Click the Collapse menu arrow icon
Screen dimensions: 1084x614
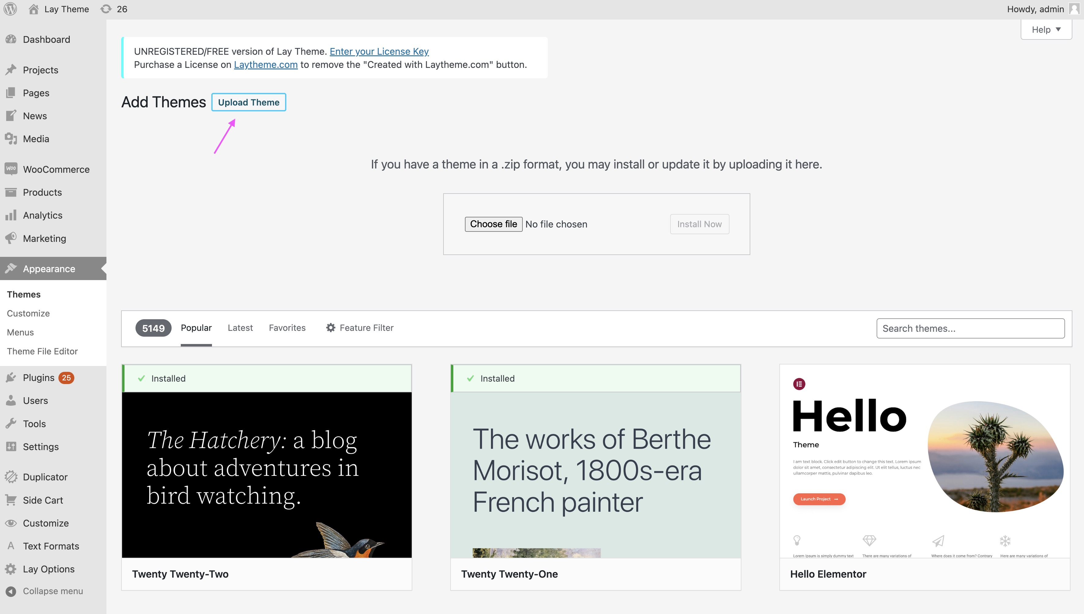(x=11, y=591)
